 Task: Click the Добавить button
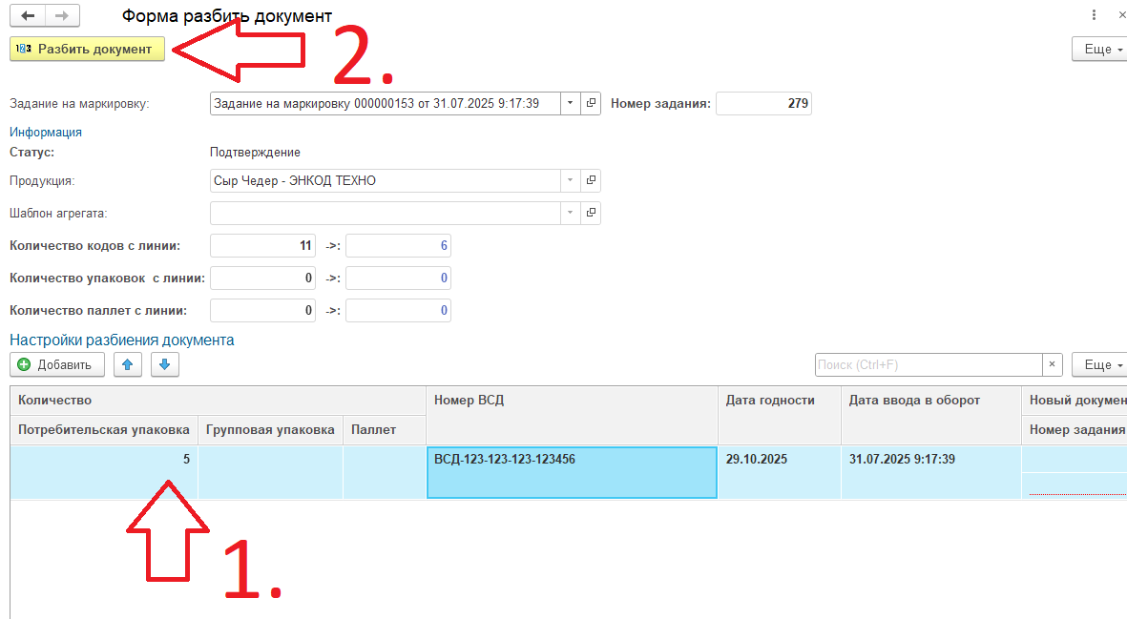tap(55, 364)
